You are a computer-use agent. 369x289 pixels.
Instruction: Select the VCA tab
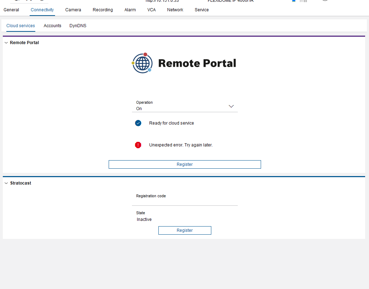(x=151, y=10)
